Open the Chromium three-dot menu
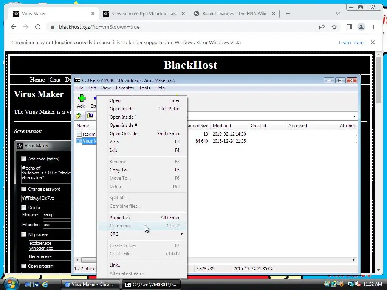 tap(373, 27)
